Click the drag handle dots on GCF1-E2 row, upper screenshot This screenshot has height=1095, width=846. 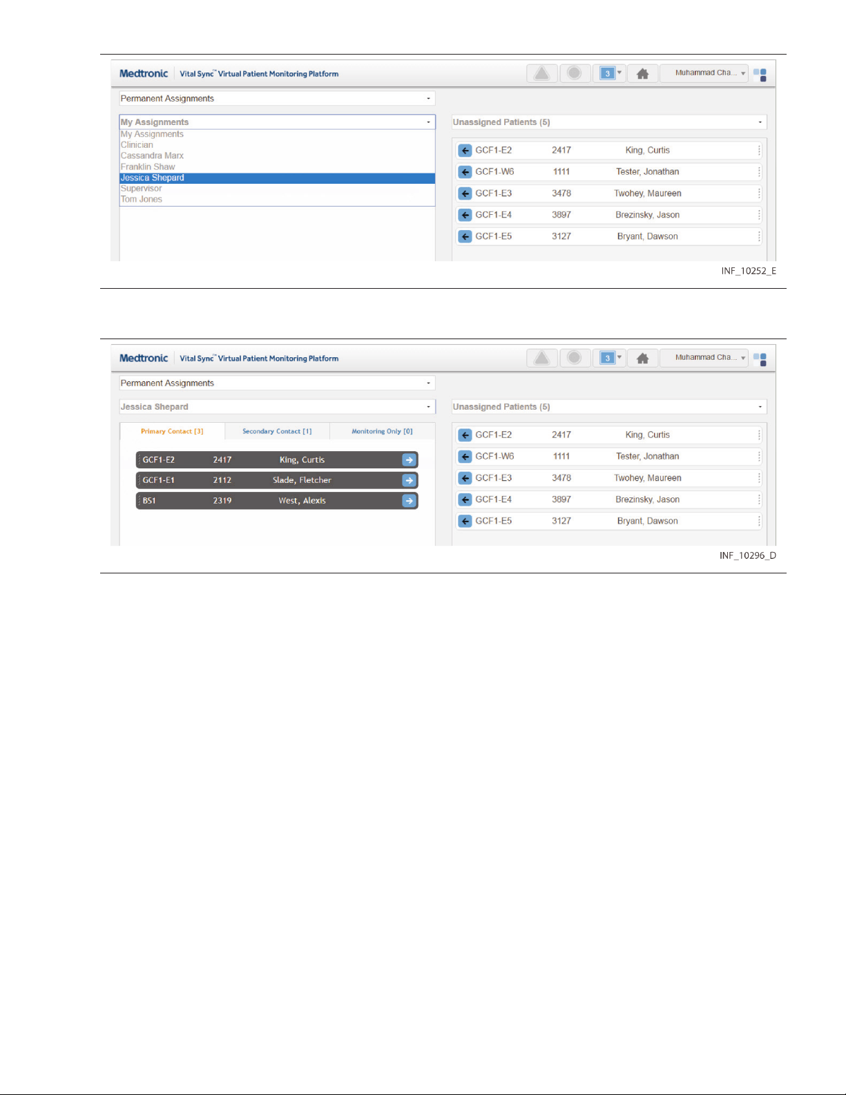(759, 151)
